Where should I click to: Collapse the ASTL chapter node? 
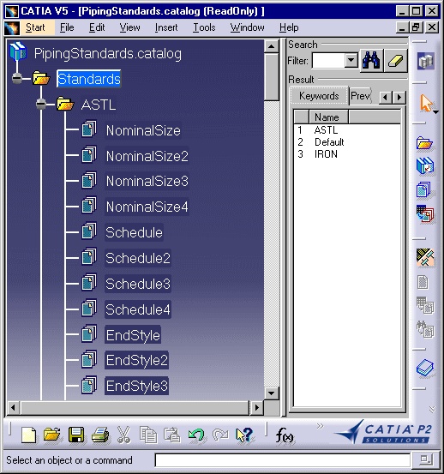click(x=41, y=105)
